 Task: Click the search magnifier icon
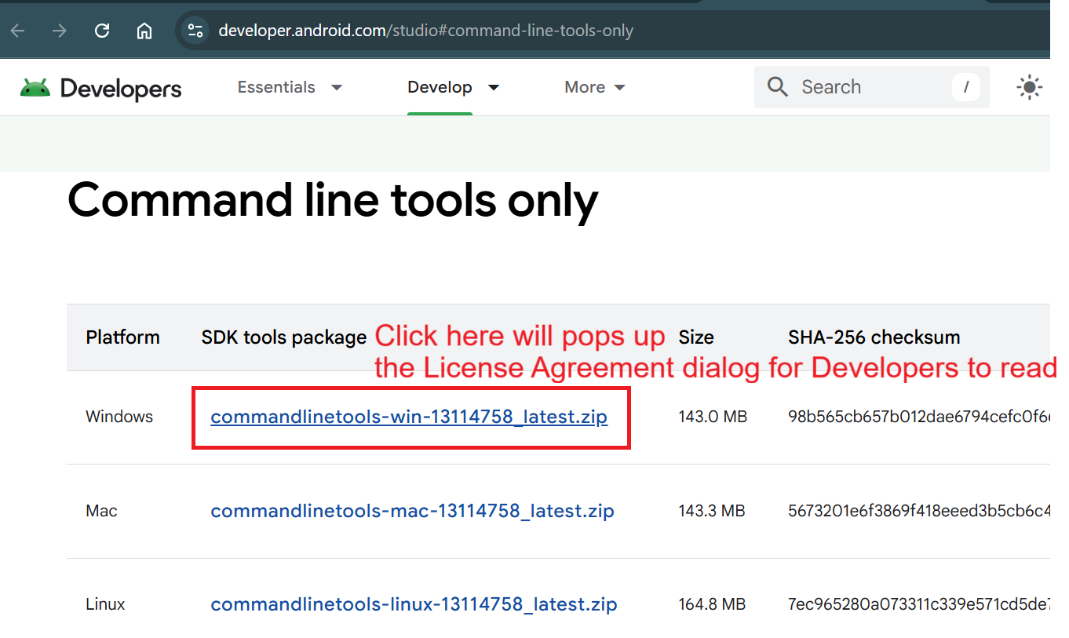pyautogui.click(x=777, y=87)
